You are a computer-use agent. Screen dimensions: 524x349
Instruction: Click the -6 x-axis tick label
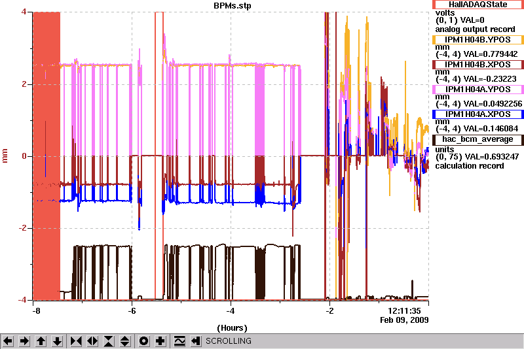pyautogui.click(x=132, y=311)
